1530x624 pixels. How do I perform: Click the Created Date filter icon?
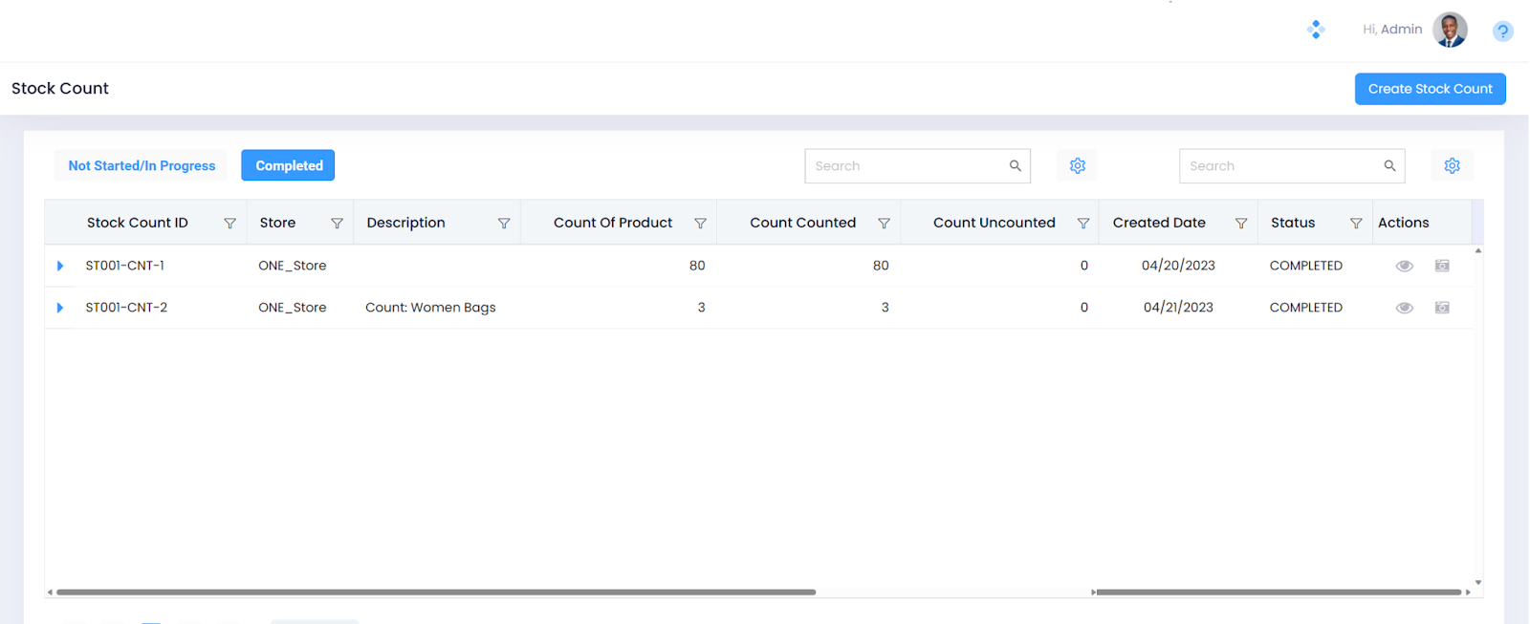tap(1240, 224)
